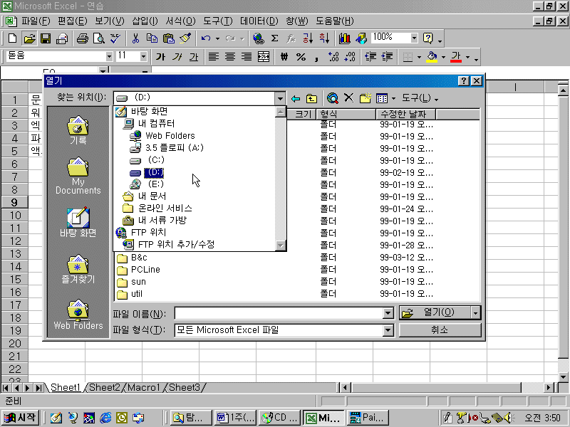
Task: Select My Documents in the places bar
Action: (x=78, y=176)
